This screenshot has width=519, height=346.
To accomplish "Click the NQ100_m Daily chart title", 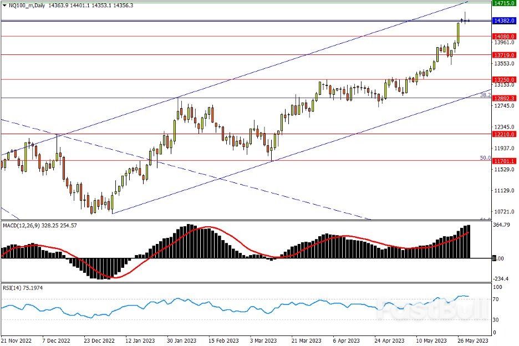I will tap(27, 5).
